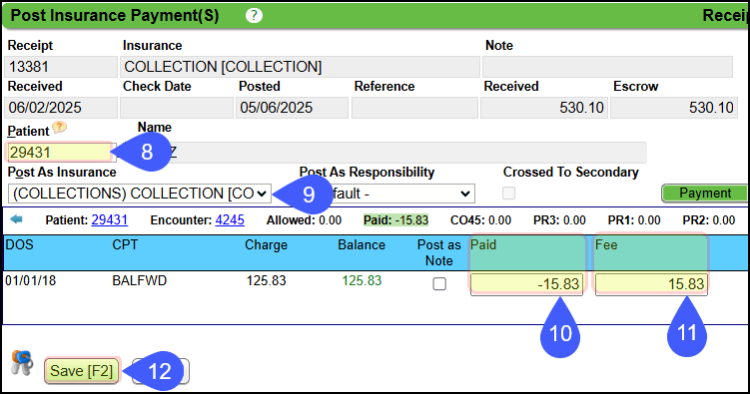The width and height of the screenshot is (750, 394).
Task: Click the Patient number input field
Action: (x=59, y=153)
